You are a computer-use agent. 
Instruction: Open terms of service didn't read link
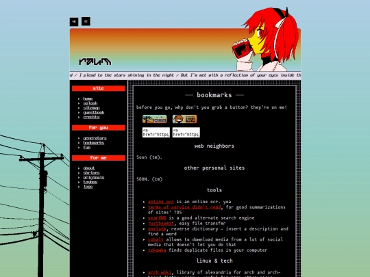coord(184,207)
